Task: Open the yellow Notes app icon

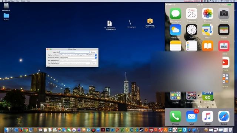Action: 175,46
